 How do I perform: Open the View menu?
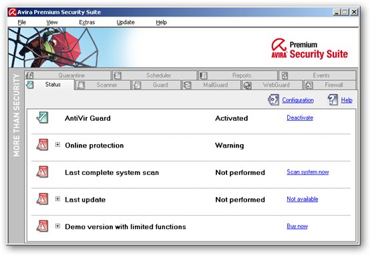tap(52, 23)
